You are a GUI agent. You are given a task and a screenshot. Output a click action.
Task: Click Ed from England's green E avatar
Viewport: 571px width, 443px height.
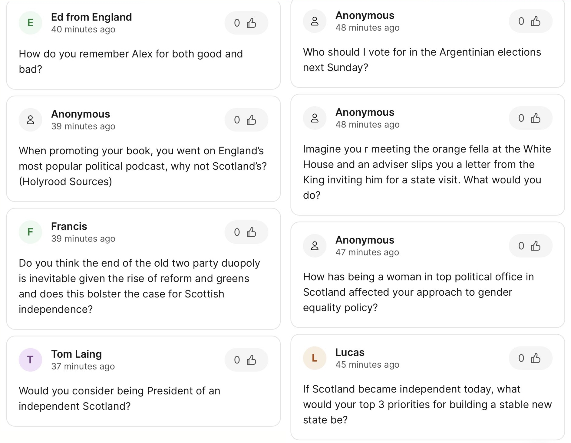pyautogui.click(x=30, y=23)
